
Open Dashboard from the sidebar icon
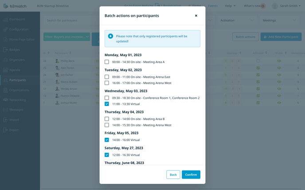point(5,19)
